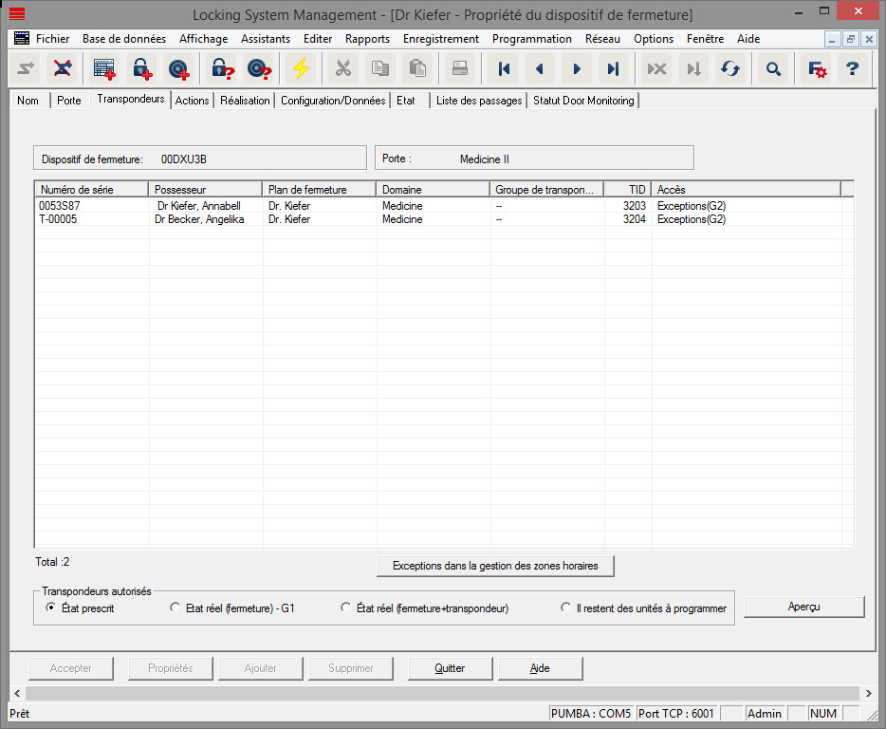Click the refresh data record icon
This screenshot has width=886, height=729.
pos(730,68)
